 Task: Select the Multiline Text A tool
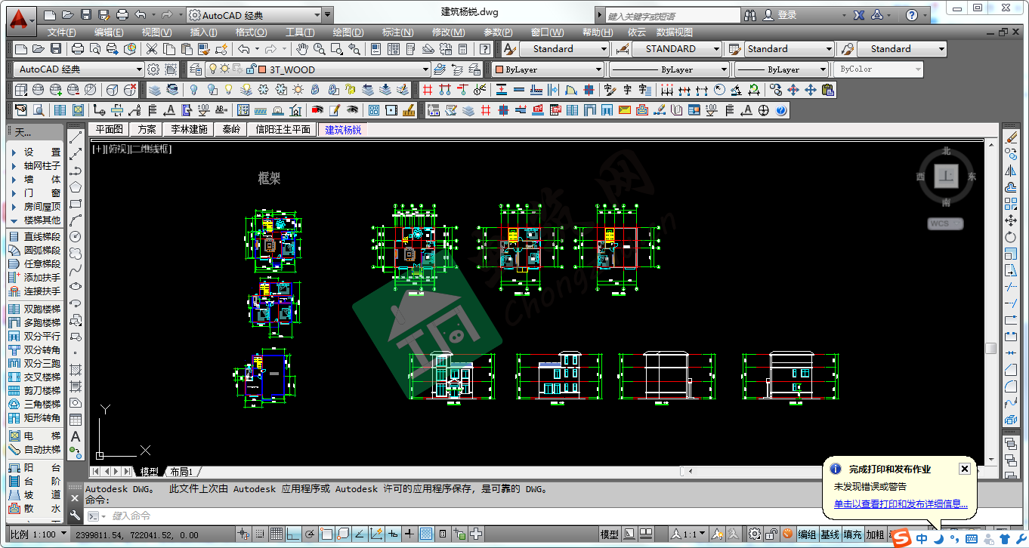click(76, 436)
